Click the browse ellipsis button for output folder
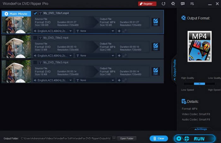Image resolution: width=221 pixels, height=143 pixels. point(114,138)
